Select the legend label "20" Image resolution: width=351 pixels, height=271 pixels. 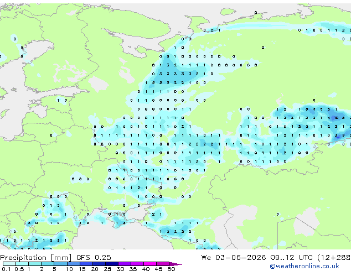[x=95, y=269]
